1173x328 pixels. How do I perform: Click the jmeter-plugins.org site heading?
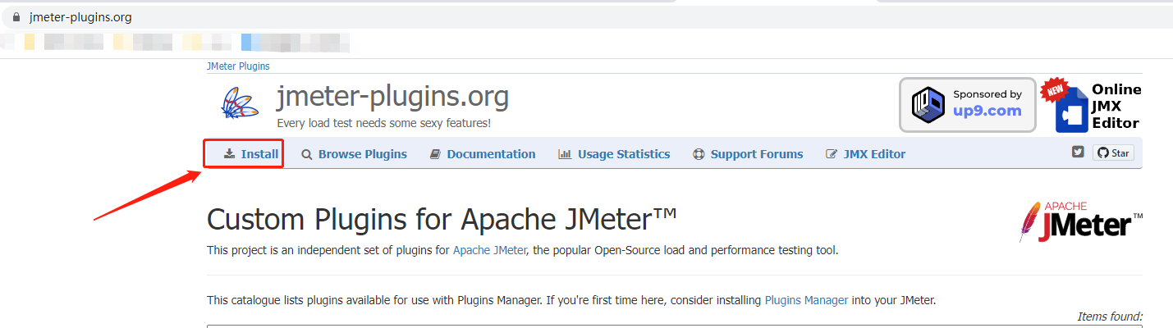point(393,98)
